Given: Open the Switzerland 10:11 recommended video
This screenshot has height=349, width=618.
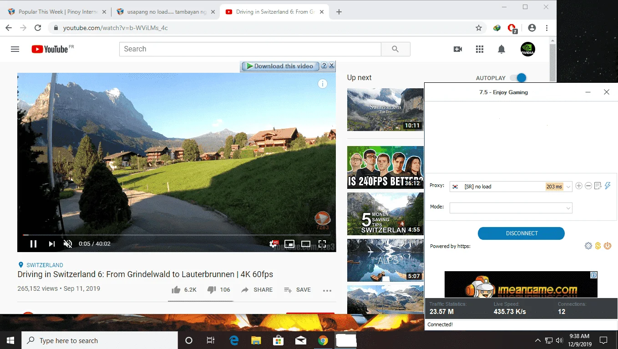Looking at the screenshot, I should point(385,110).
